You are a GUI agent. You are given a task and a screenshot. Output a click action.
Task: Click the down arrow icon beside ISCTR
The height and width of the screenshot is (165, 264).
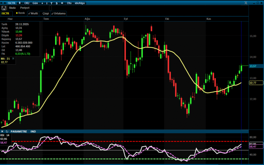point(20,3)
